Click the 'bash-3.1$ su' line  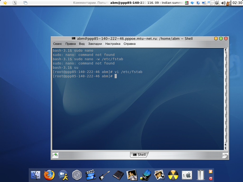coord(65,68)
